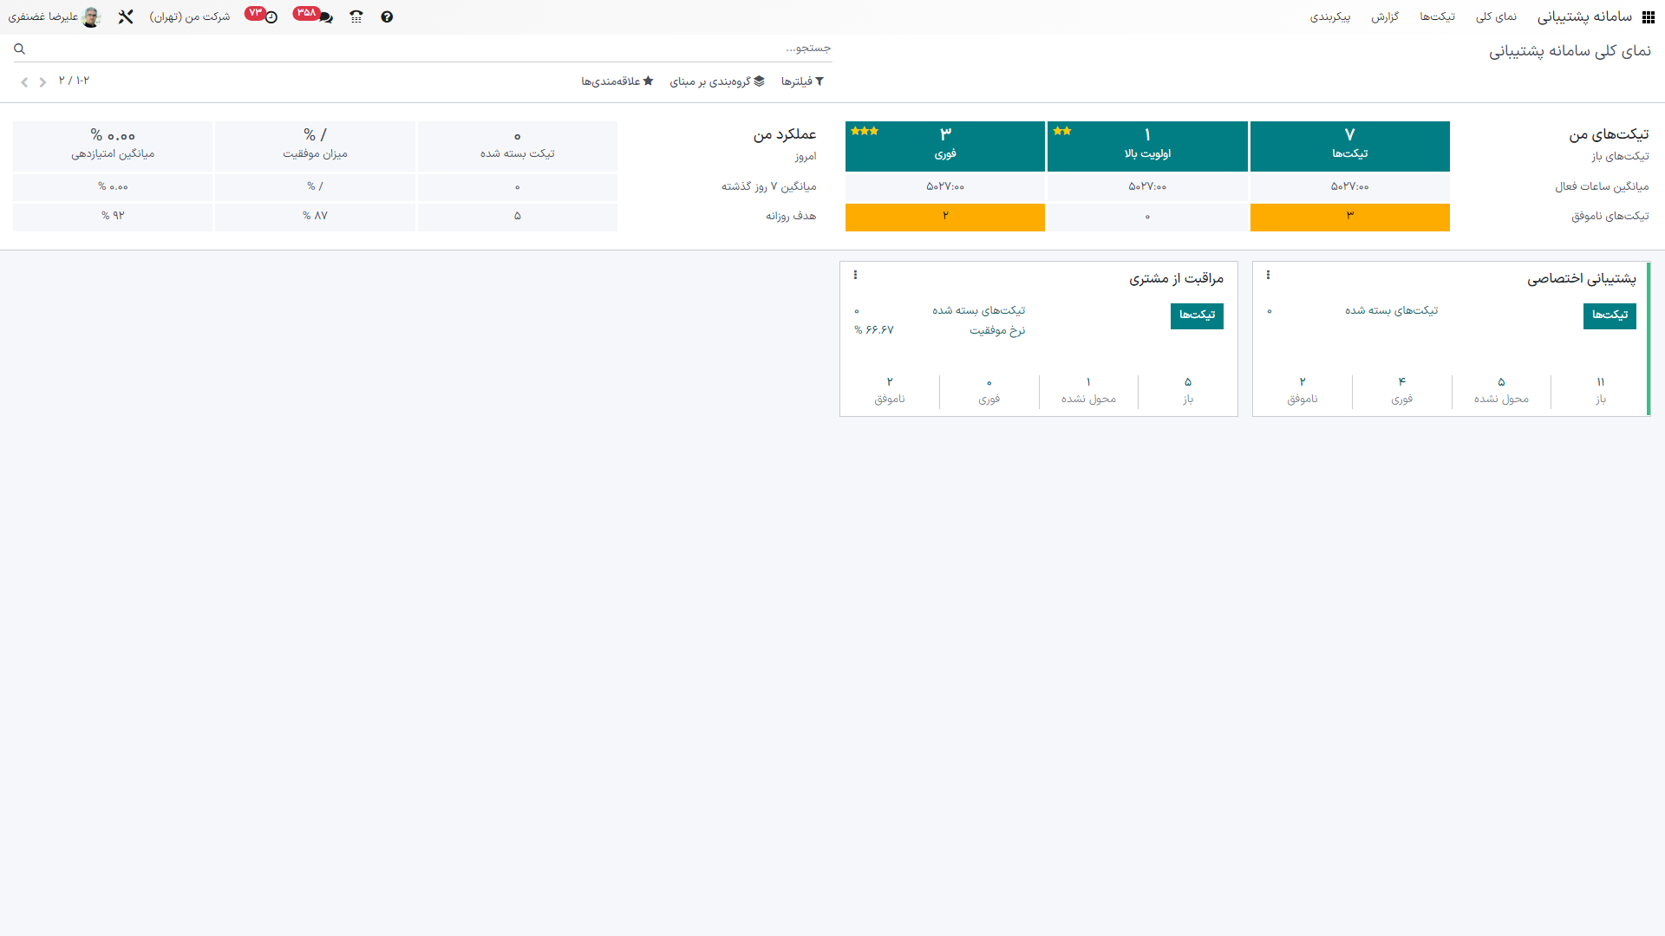This screenshot has width=1665, height=936.
Task: Open kebab menu of پشتیبانی اختصاصی card
Action: coord(1268,276)
